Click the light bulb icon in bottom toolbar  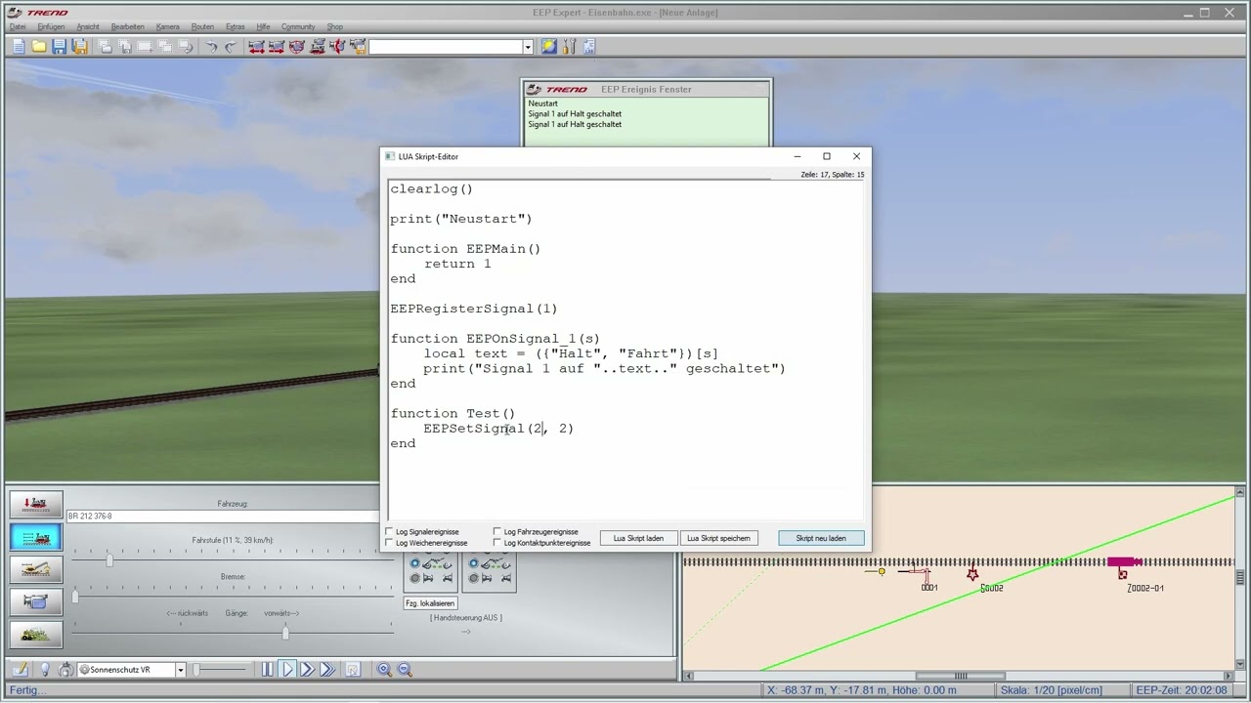(44, 670)
